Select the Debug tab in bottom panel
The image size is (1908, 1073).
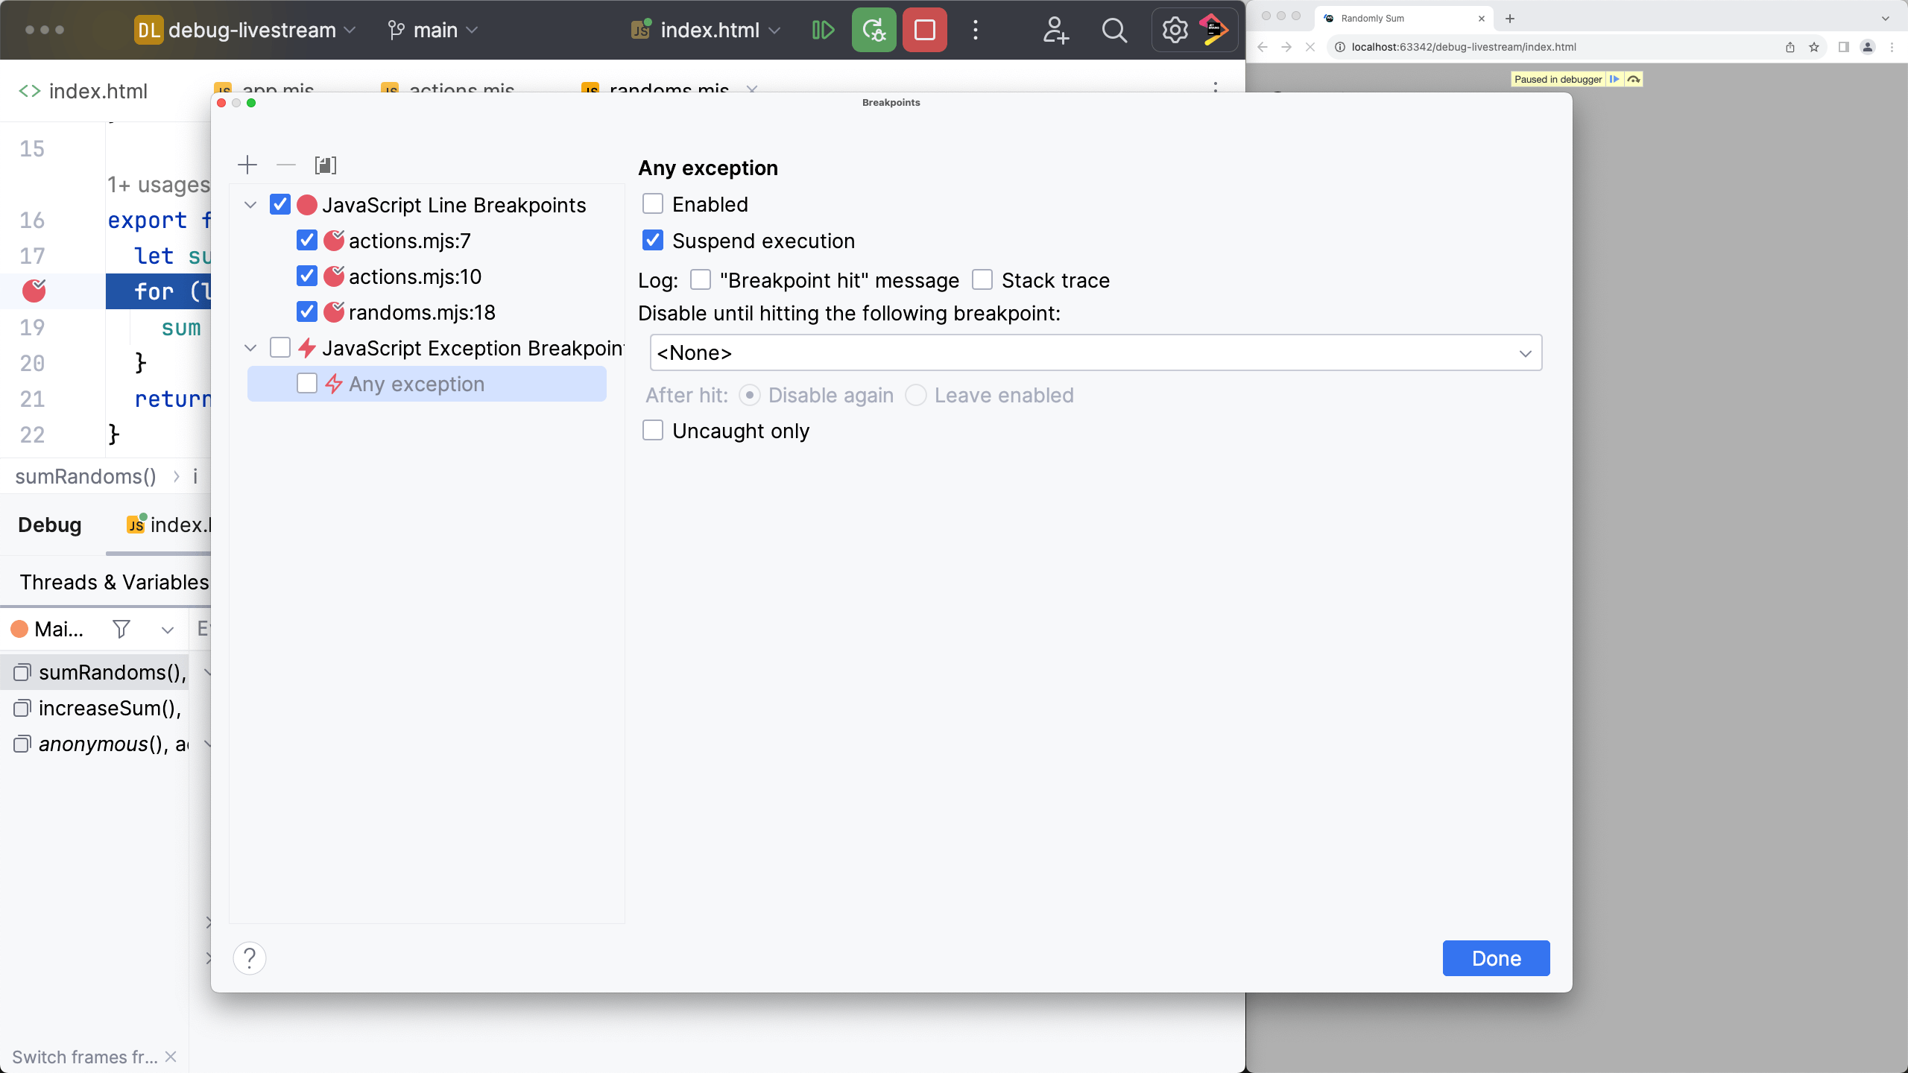pyautogui.click(x=48, y=524)
